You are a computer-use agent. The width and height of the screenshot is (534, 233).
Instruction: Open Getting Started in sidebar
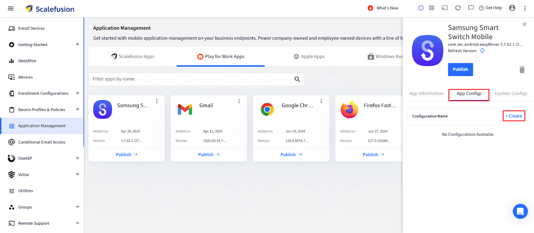click(33, 45)
